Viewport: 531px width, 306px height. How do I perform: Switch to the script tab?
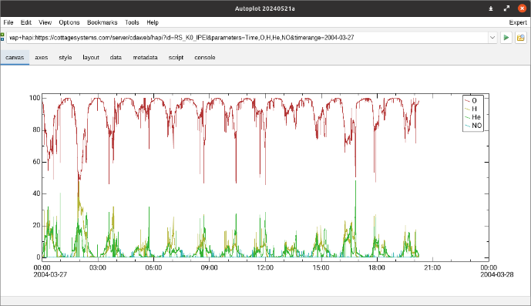click(x=176, y=57)
